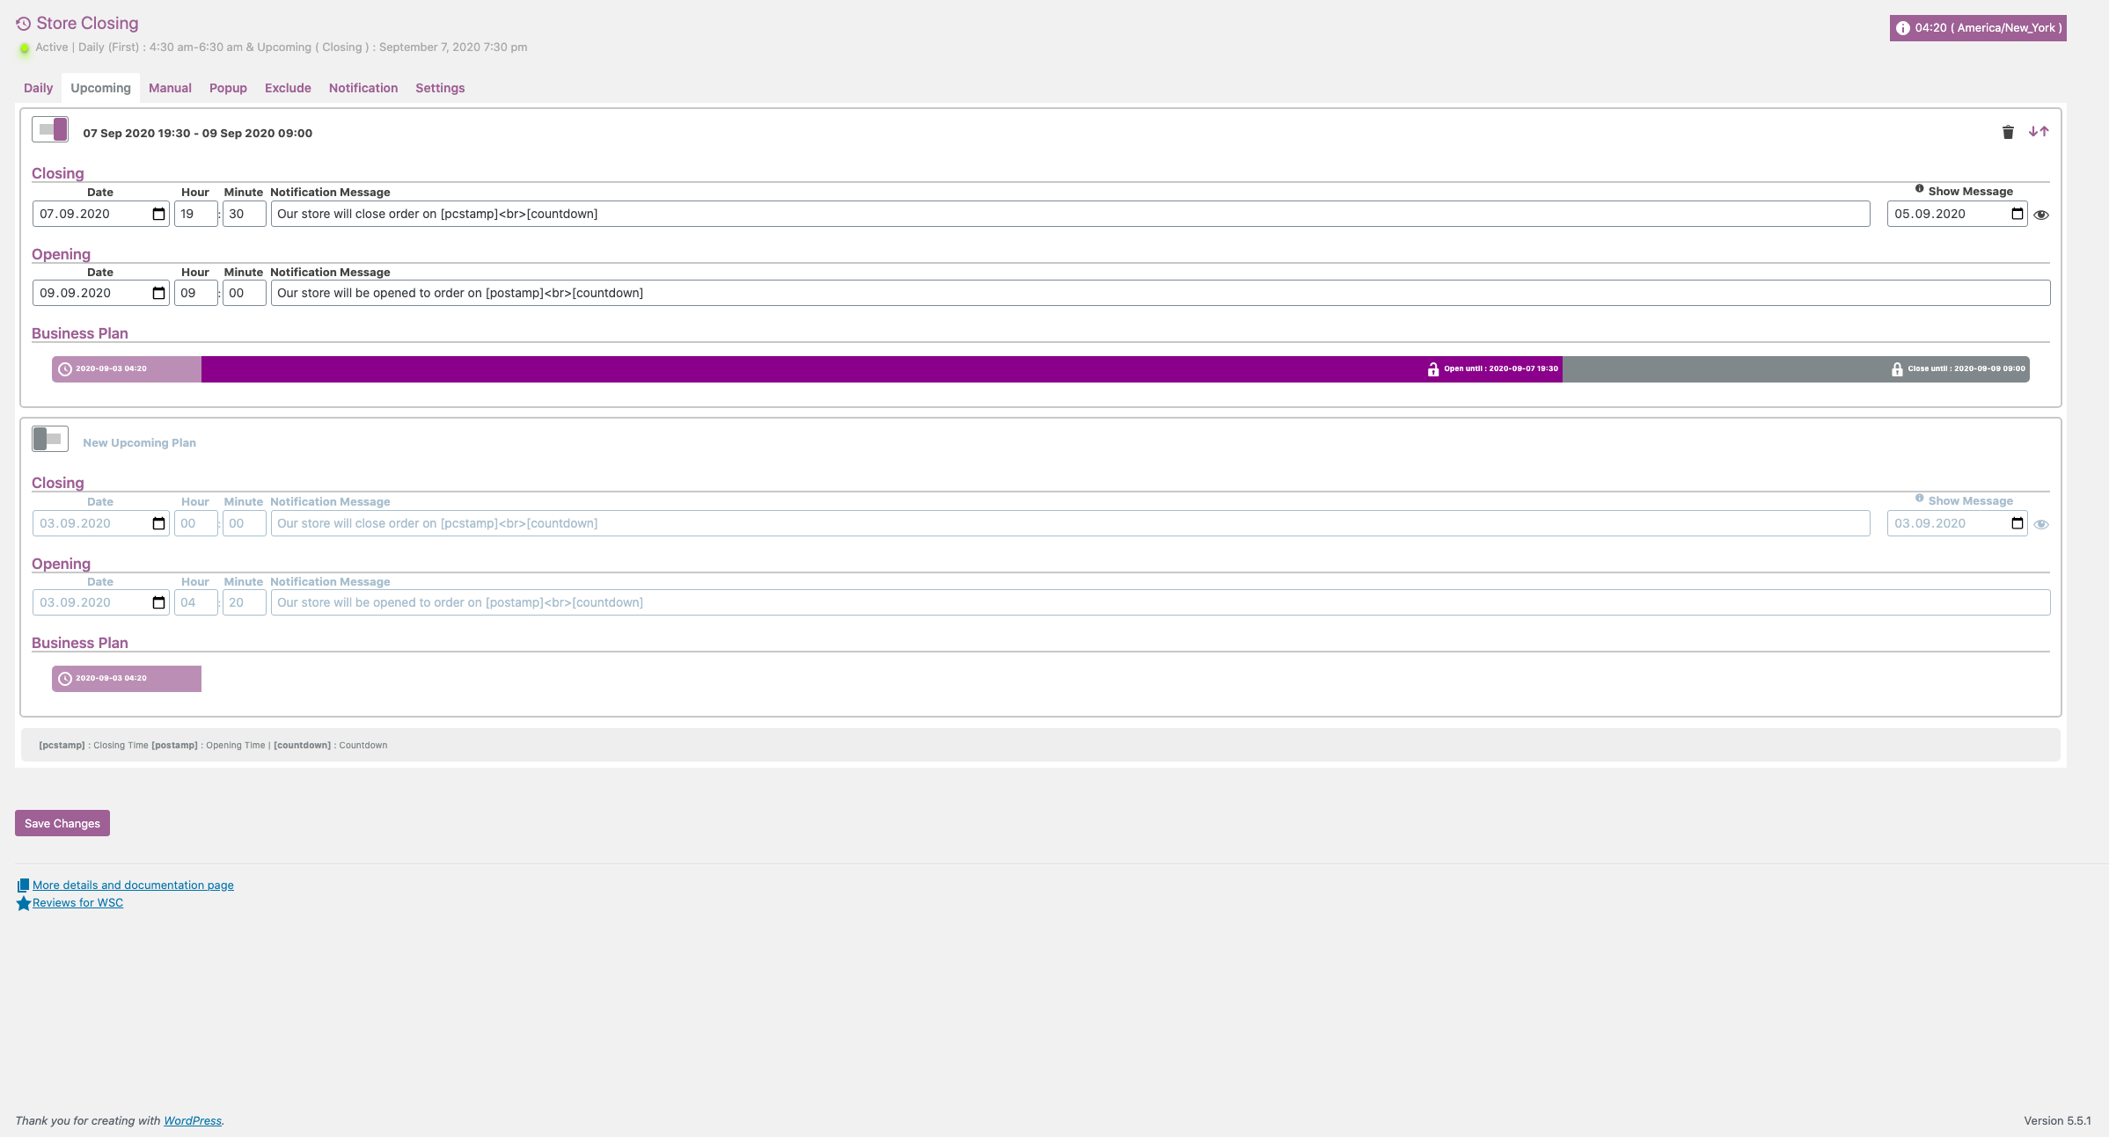Switch to the Daily tab
Image resolution: width=2109 pixels, height=1137 pixels.
pos(38,88)
